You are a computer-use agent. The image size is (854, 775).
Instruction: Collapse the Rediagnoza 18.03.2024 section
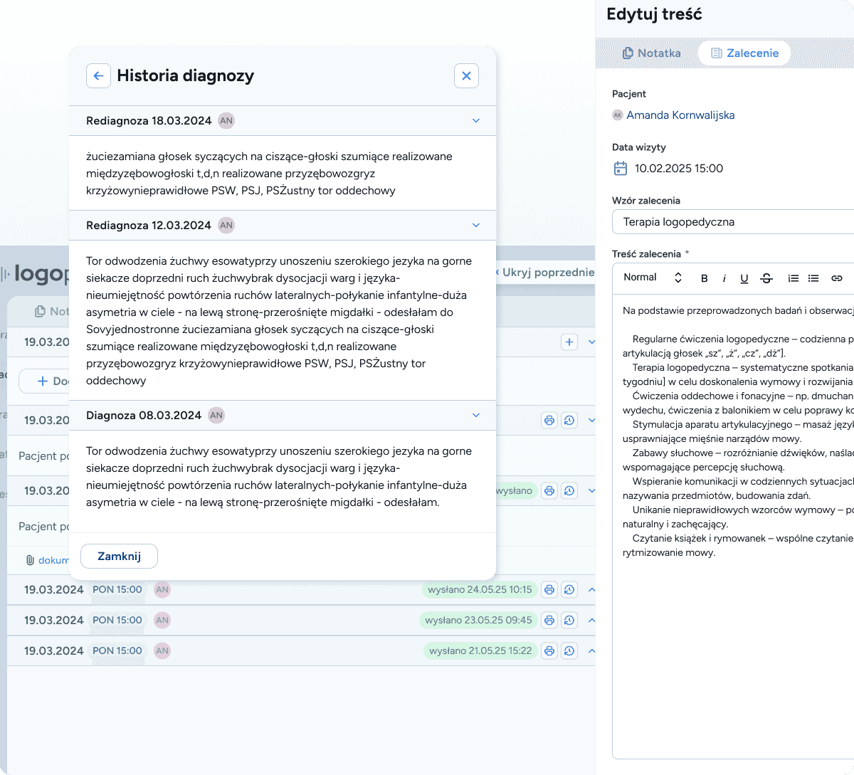coord(476,121)
